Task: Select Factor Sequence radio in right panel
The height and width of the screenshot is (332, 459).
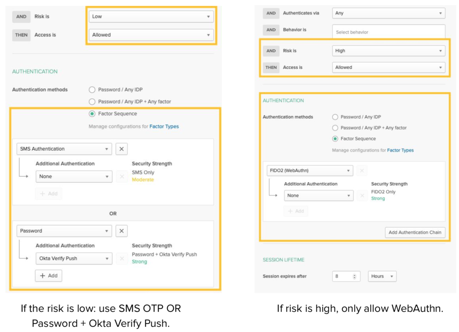Action: (x=335, y=139)
